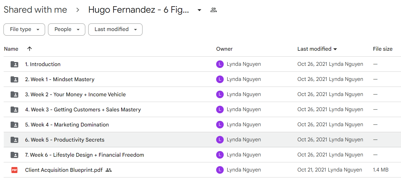
Task: Go back to Shared with me
Action: pos(35,10)
